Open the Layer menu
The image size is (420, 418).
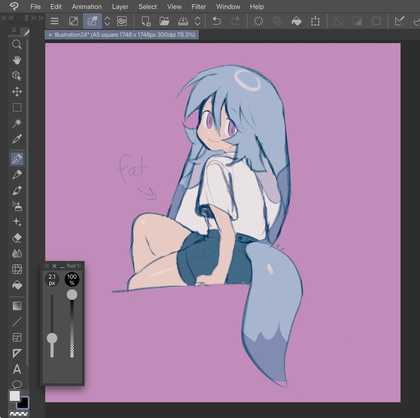coord(120,7)
